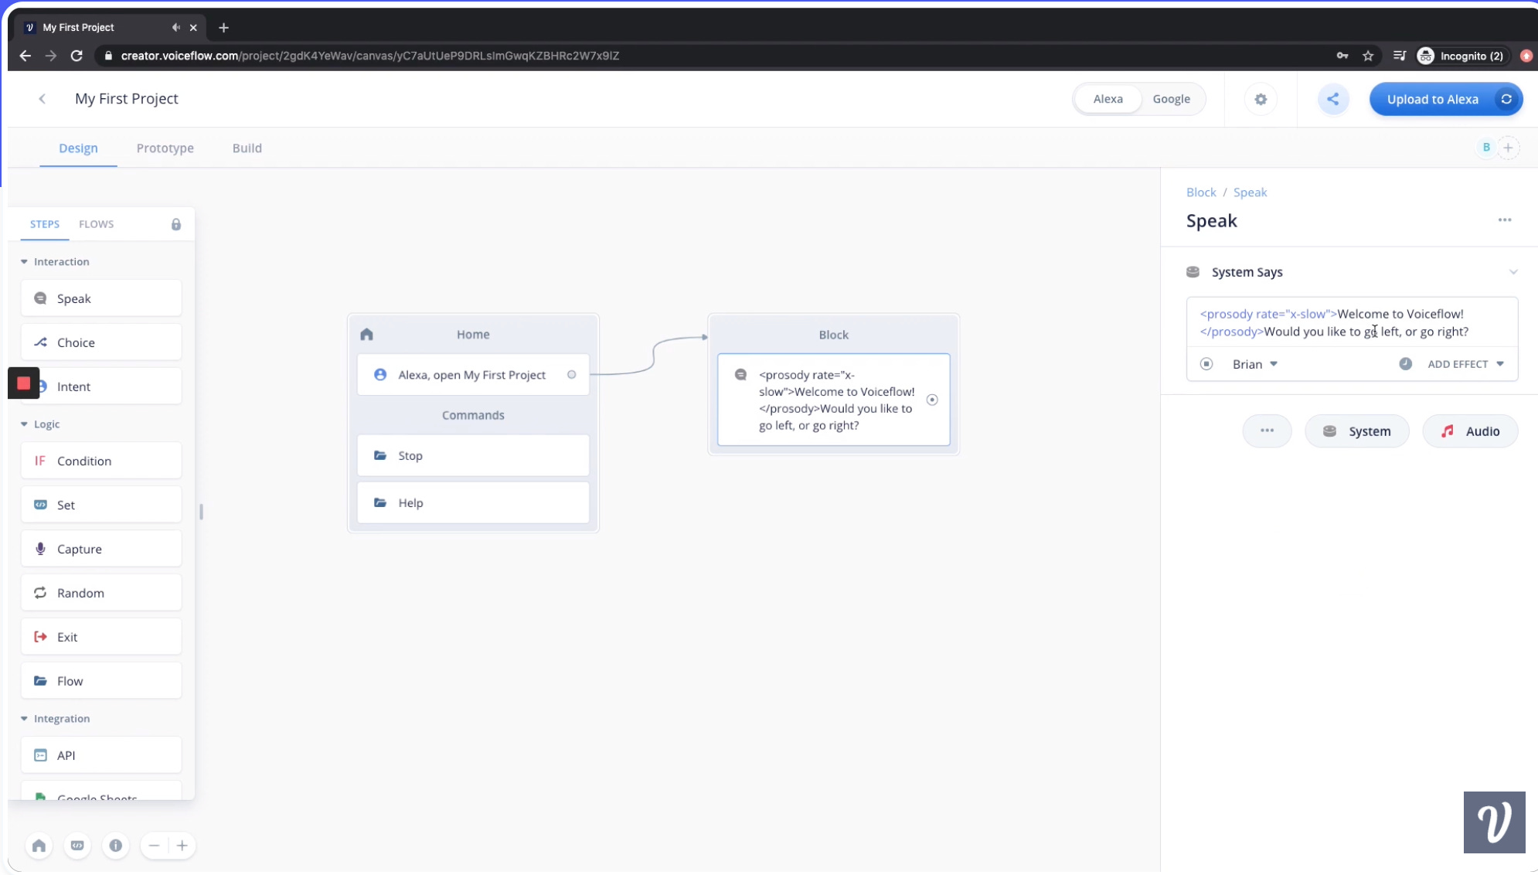Image resolution: width=1538 pixels, height=875 pixels.
Task: Click the Block breadcrumb link
Action: 1201,192
